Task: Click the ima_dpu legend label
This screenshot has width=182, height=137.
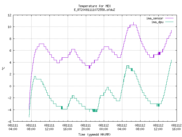Action: (158, 22)
